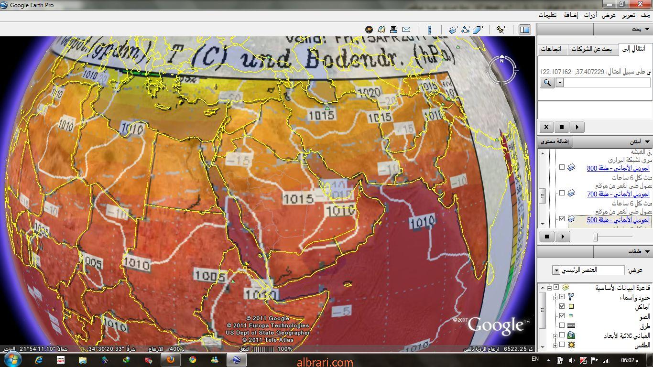Open the Show in Google Maps toolbar icon

381,30
